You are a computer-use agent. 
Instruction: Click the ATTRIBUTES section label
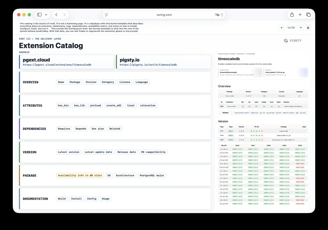click(32, 106)
